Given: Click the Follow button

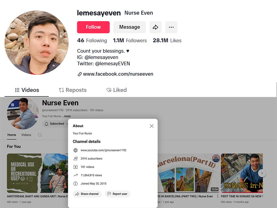Looking at the screenshot, I should [x=93, y=27].
